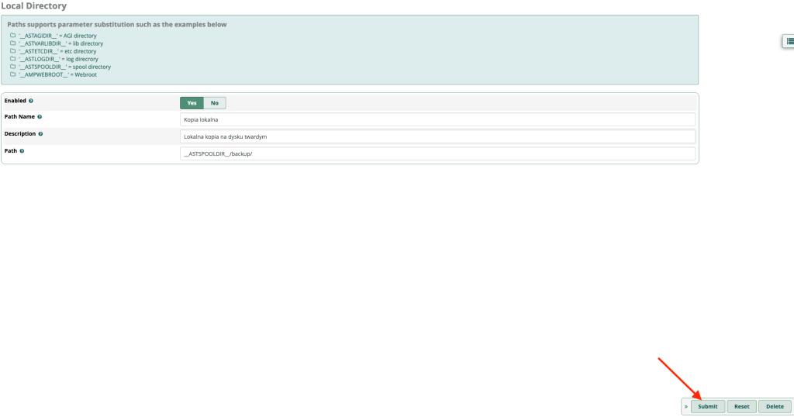Screen dimensions: 794x417
Task: Open help icon next to Path Name
Action: point(40,117)
